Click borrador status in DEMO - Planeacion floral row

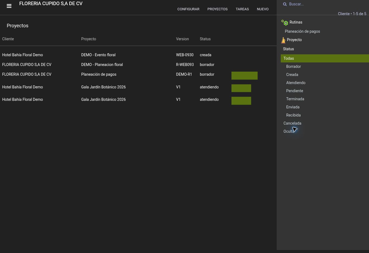click(x=207, y=65)
